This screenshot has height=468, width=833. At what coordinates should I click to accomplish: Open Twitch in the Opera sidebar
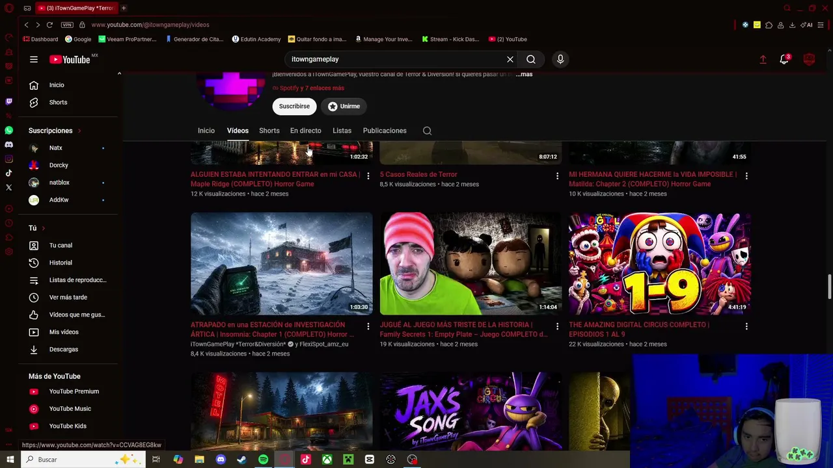pyautogui.click(x=8, y=101)
